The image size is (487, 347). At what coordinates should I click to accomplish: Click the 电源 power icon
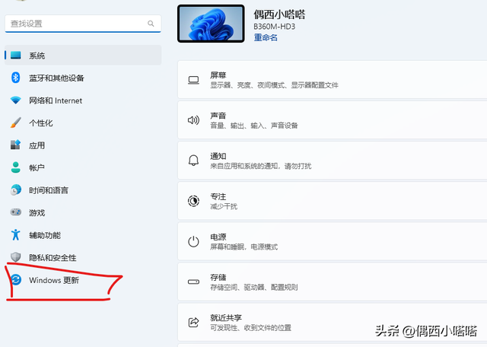pos(193,241)
